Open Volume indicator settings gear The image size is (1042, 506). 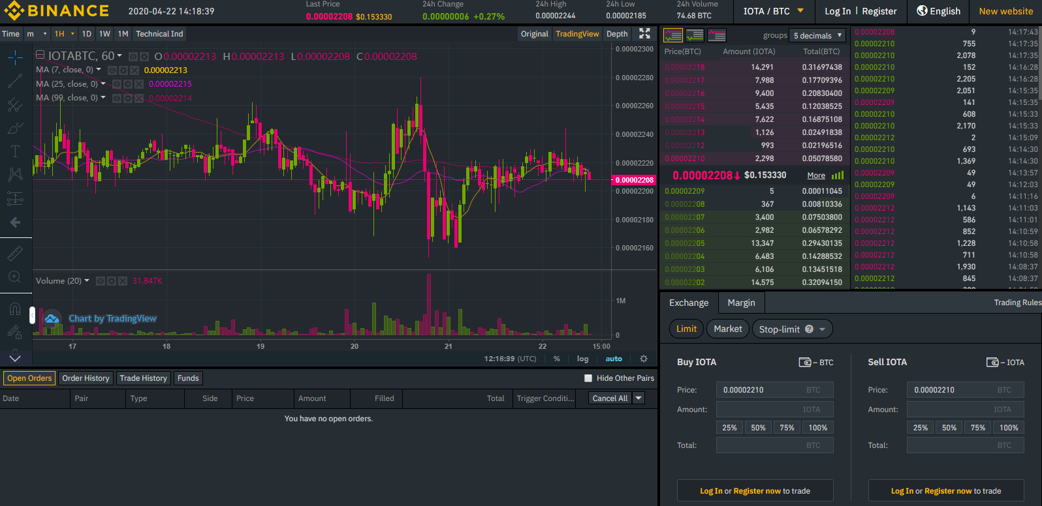click(112, 281)
